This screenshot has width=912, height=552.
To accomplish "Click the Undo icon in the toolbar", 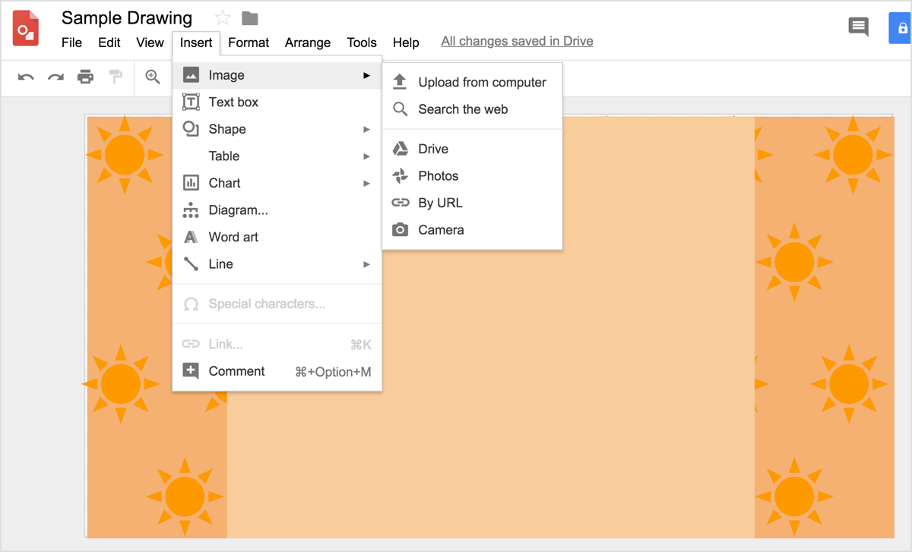I will [26, 77].
